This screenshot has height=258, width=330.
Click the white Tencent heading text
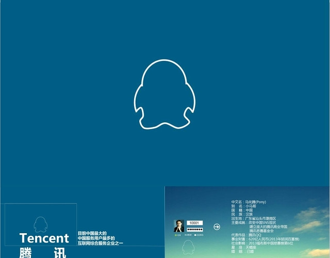coord(44,238)
